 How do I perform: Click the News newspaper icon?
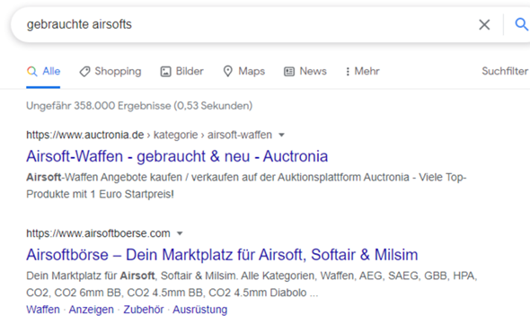click(289, 71)
